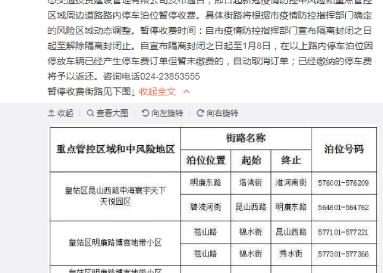Viewport: 383px width, 273px height.
Task: Click cell 淮河南街
Action: pos(291,183)
